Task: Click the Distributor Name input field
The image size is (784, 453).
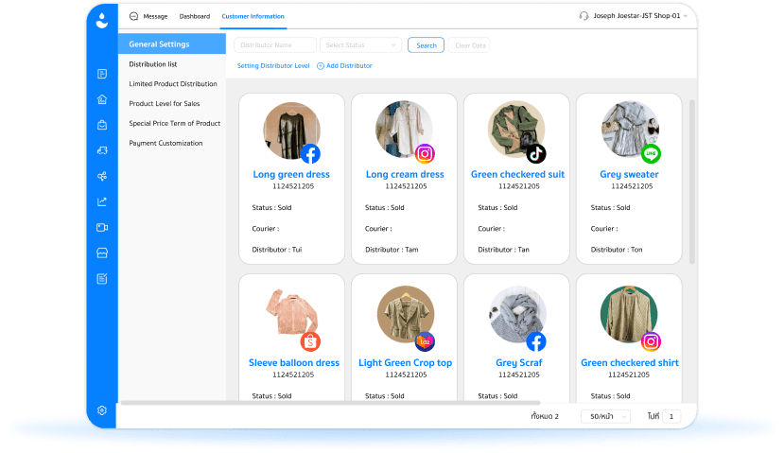Action: pyautogui.click(x=275, y=45)
